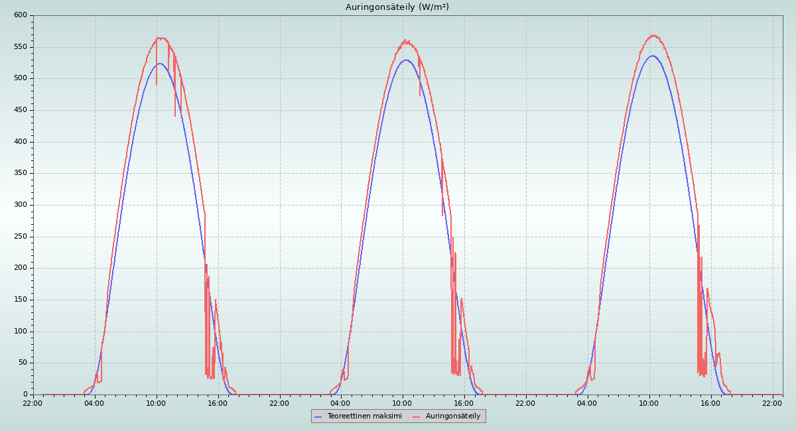Click the peak of the leftmost blue curve
Viewport: 796px width, 431px height.
coord(159,64)
